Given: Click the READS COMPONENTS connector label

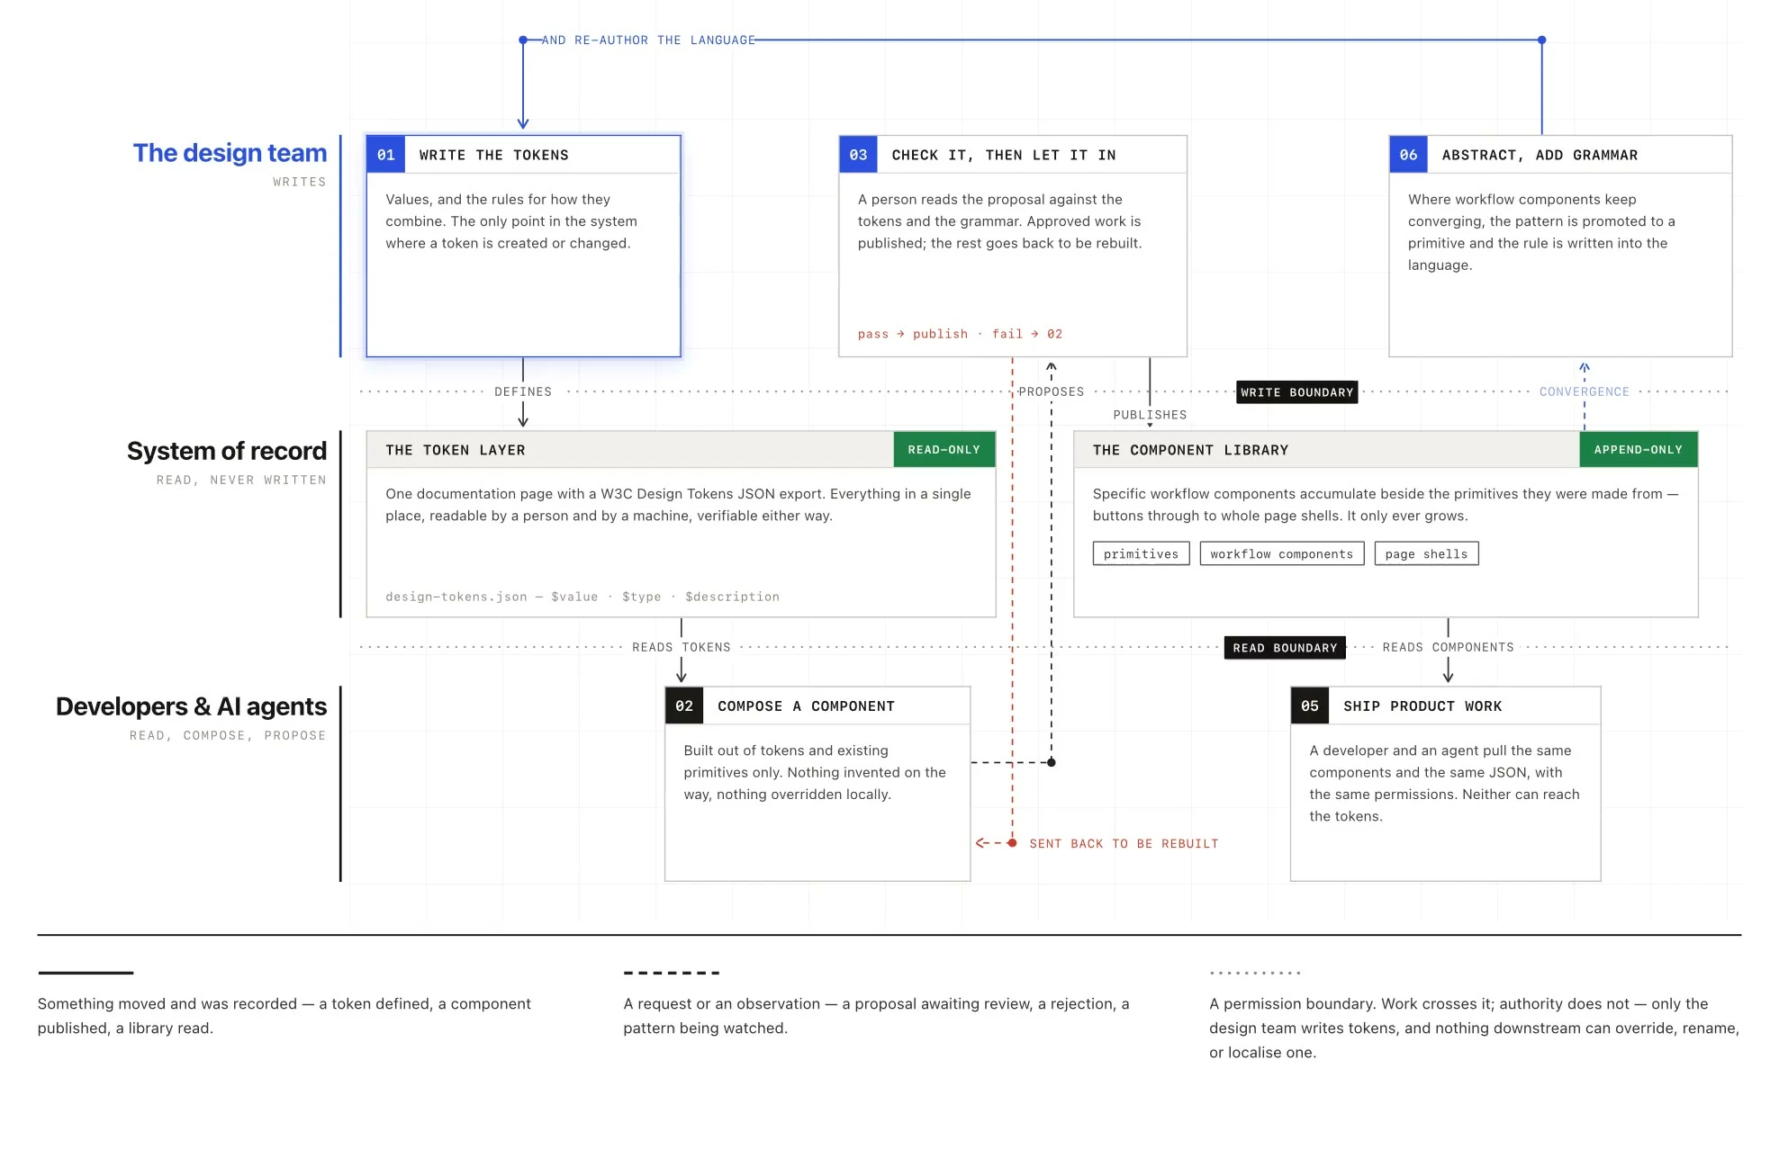Looking at the screenshot, I should [1448, 648].
